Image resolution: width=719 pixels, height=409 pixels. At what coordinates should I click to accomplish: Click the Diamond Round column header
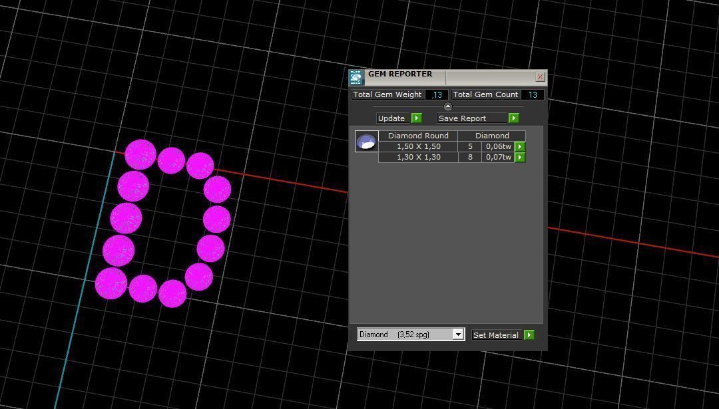pyautogui.click(x=418, y=136)
